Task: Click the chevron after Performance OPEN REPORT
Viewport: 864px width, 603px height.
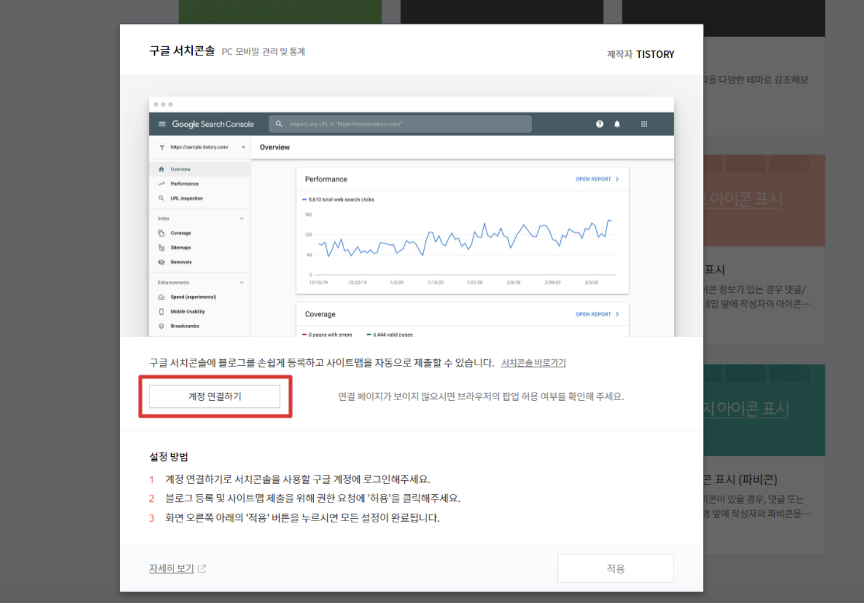Action: [617, 179]
